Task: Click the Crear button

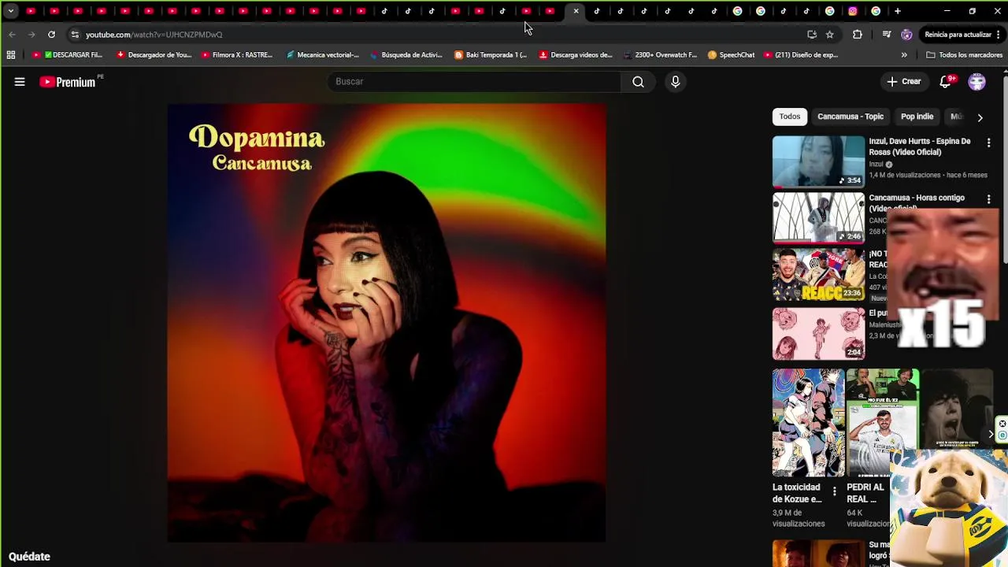Action: point(903,82)
